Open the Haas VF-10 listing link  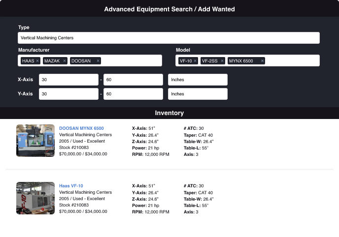71,186
